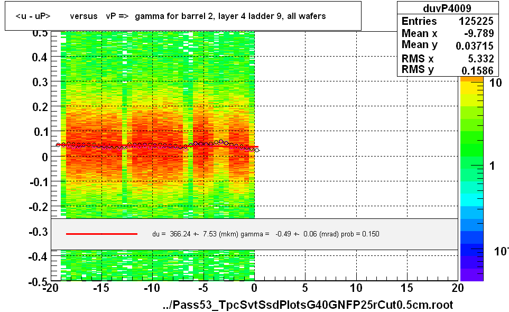This screenshot has height=312, width=509.
Task: Click the y-axis label 0.3
Action: (40, 82)
